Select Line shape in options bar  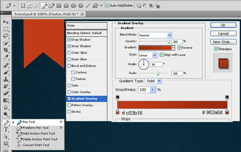tap(88, 6)
